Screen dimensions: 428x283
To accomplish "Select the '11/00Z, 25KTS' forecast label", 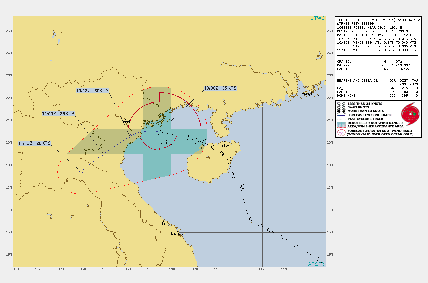I will tap(58, 114).
